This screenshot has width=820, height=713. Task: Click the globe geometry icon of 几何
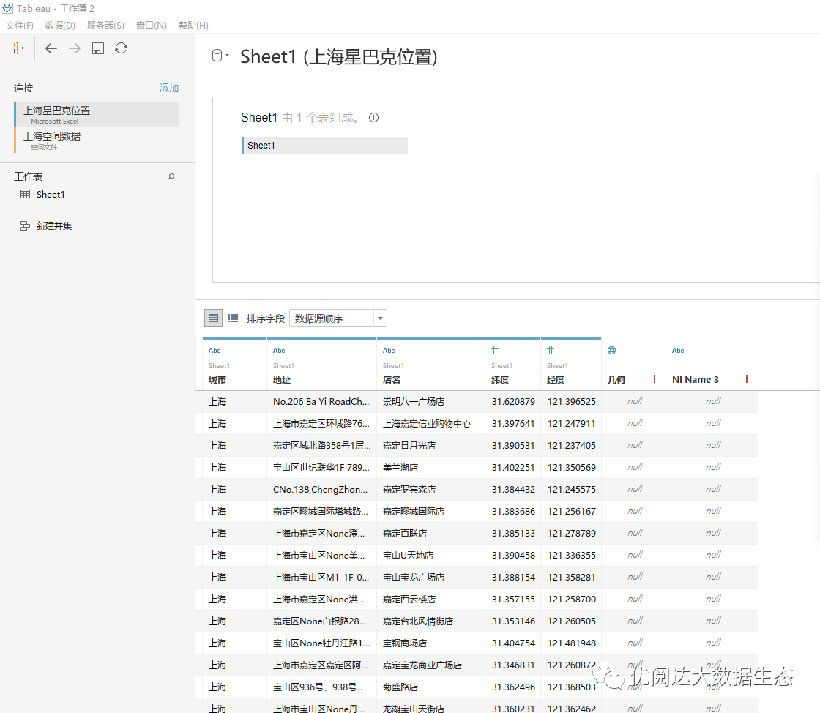tap(612, 350)
